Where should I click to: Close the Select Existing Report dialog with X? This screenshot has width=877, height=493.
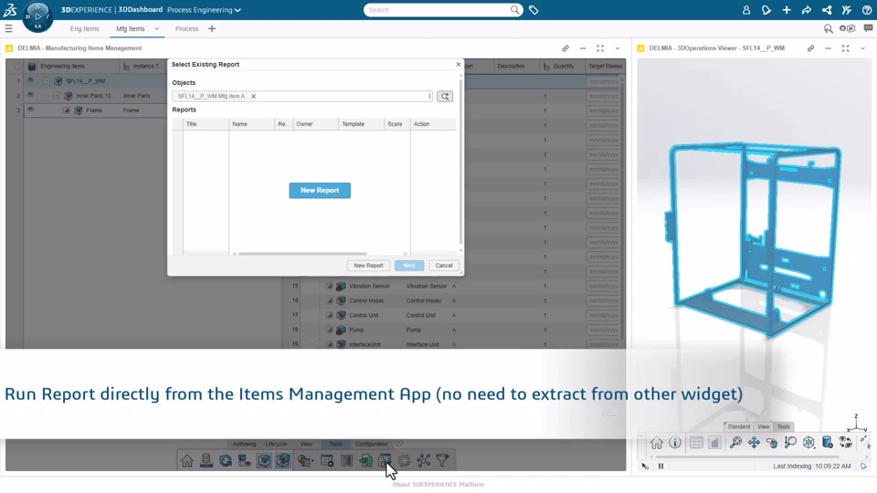pyautogui.click(x=458, y=64)
